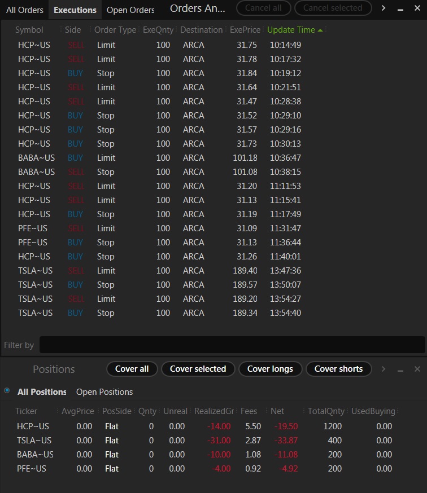The width and height of the screenshot is (427, 493).
Task: Select the All Positions radio button
Action: [x=7, y=390]
